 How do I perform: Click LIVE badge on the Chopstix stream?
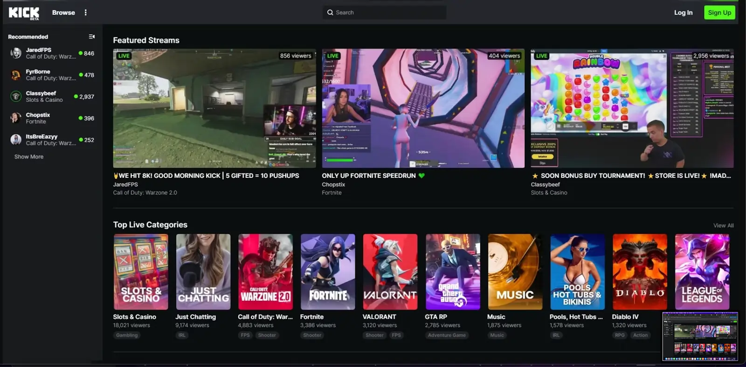coord(333,56)
